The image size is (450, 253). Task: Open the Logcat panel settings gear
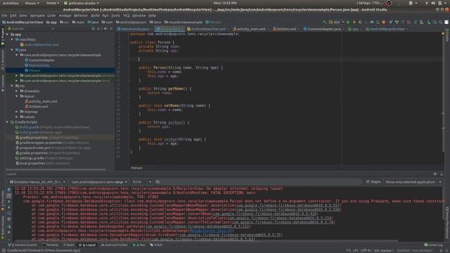[435, 174]
